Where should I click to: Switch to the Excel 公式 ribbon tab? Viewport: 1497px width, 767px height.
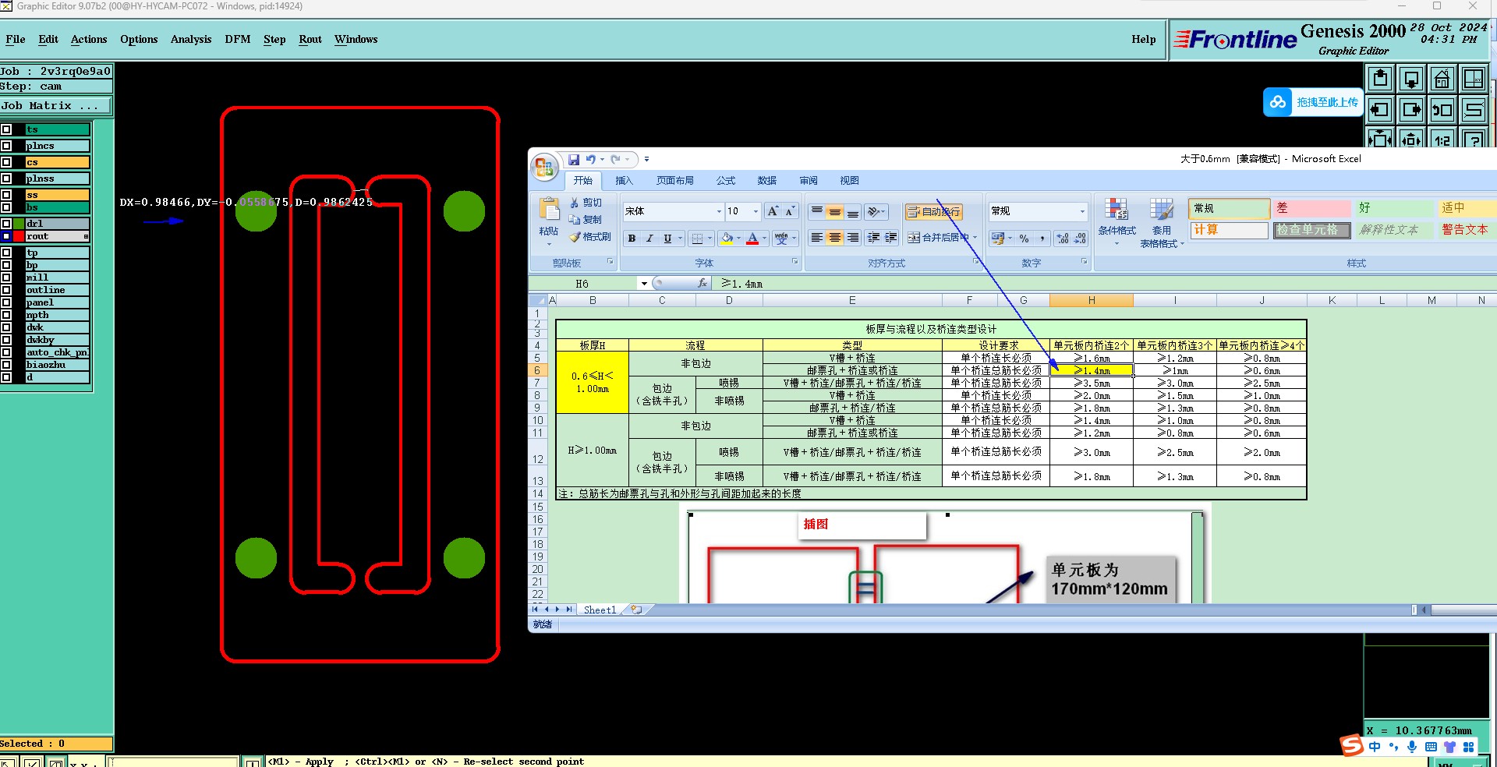pyautogui.click(x=726, y=180)
